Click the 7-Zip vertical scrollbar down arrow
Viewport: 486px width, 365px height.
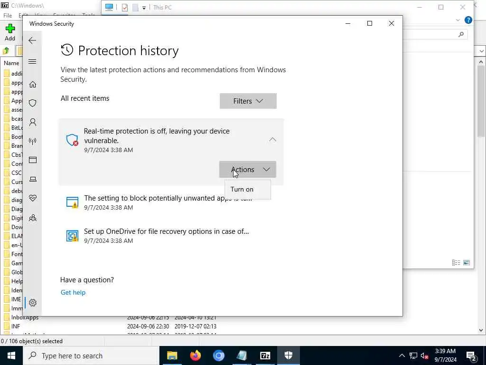pyautogui.click(x=481, y=330)
